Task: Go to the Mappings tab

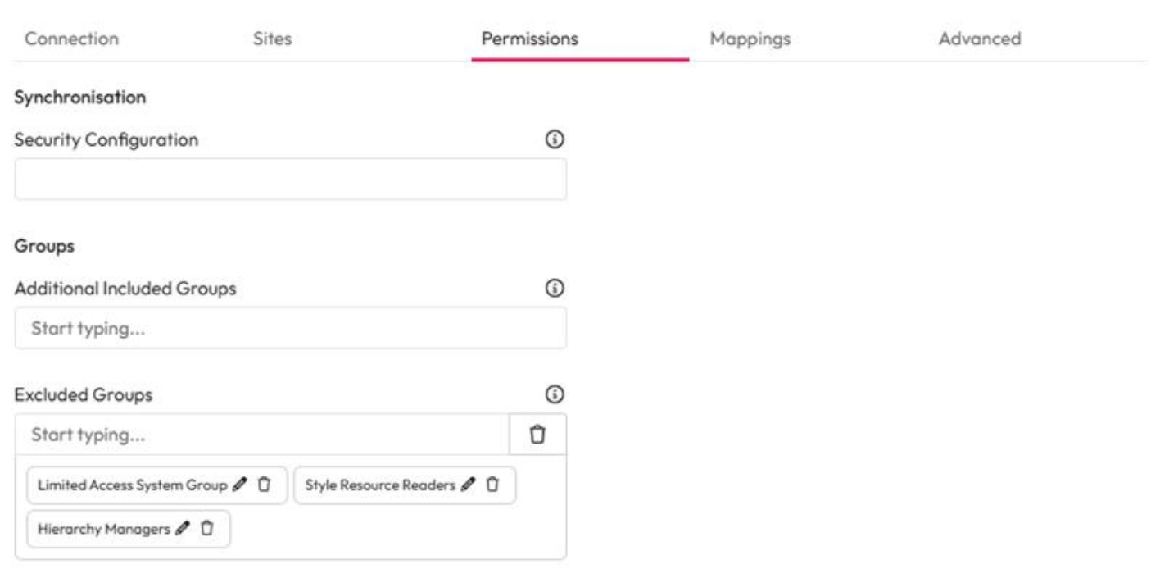Action: [x=750, y=39]
